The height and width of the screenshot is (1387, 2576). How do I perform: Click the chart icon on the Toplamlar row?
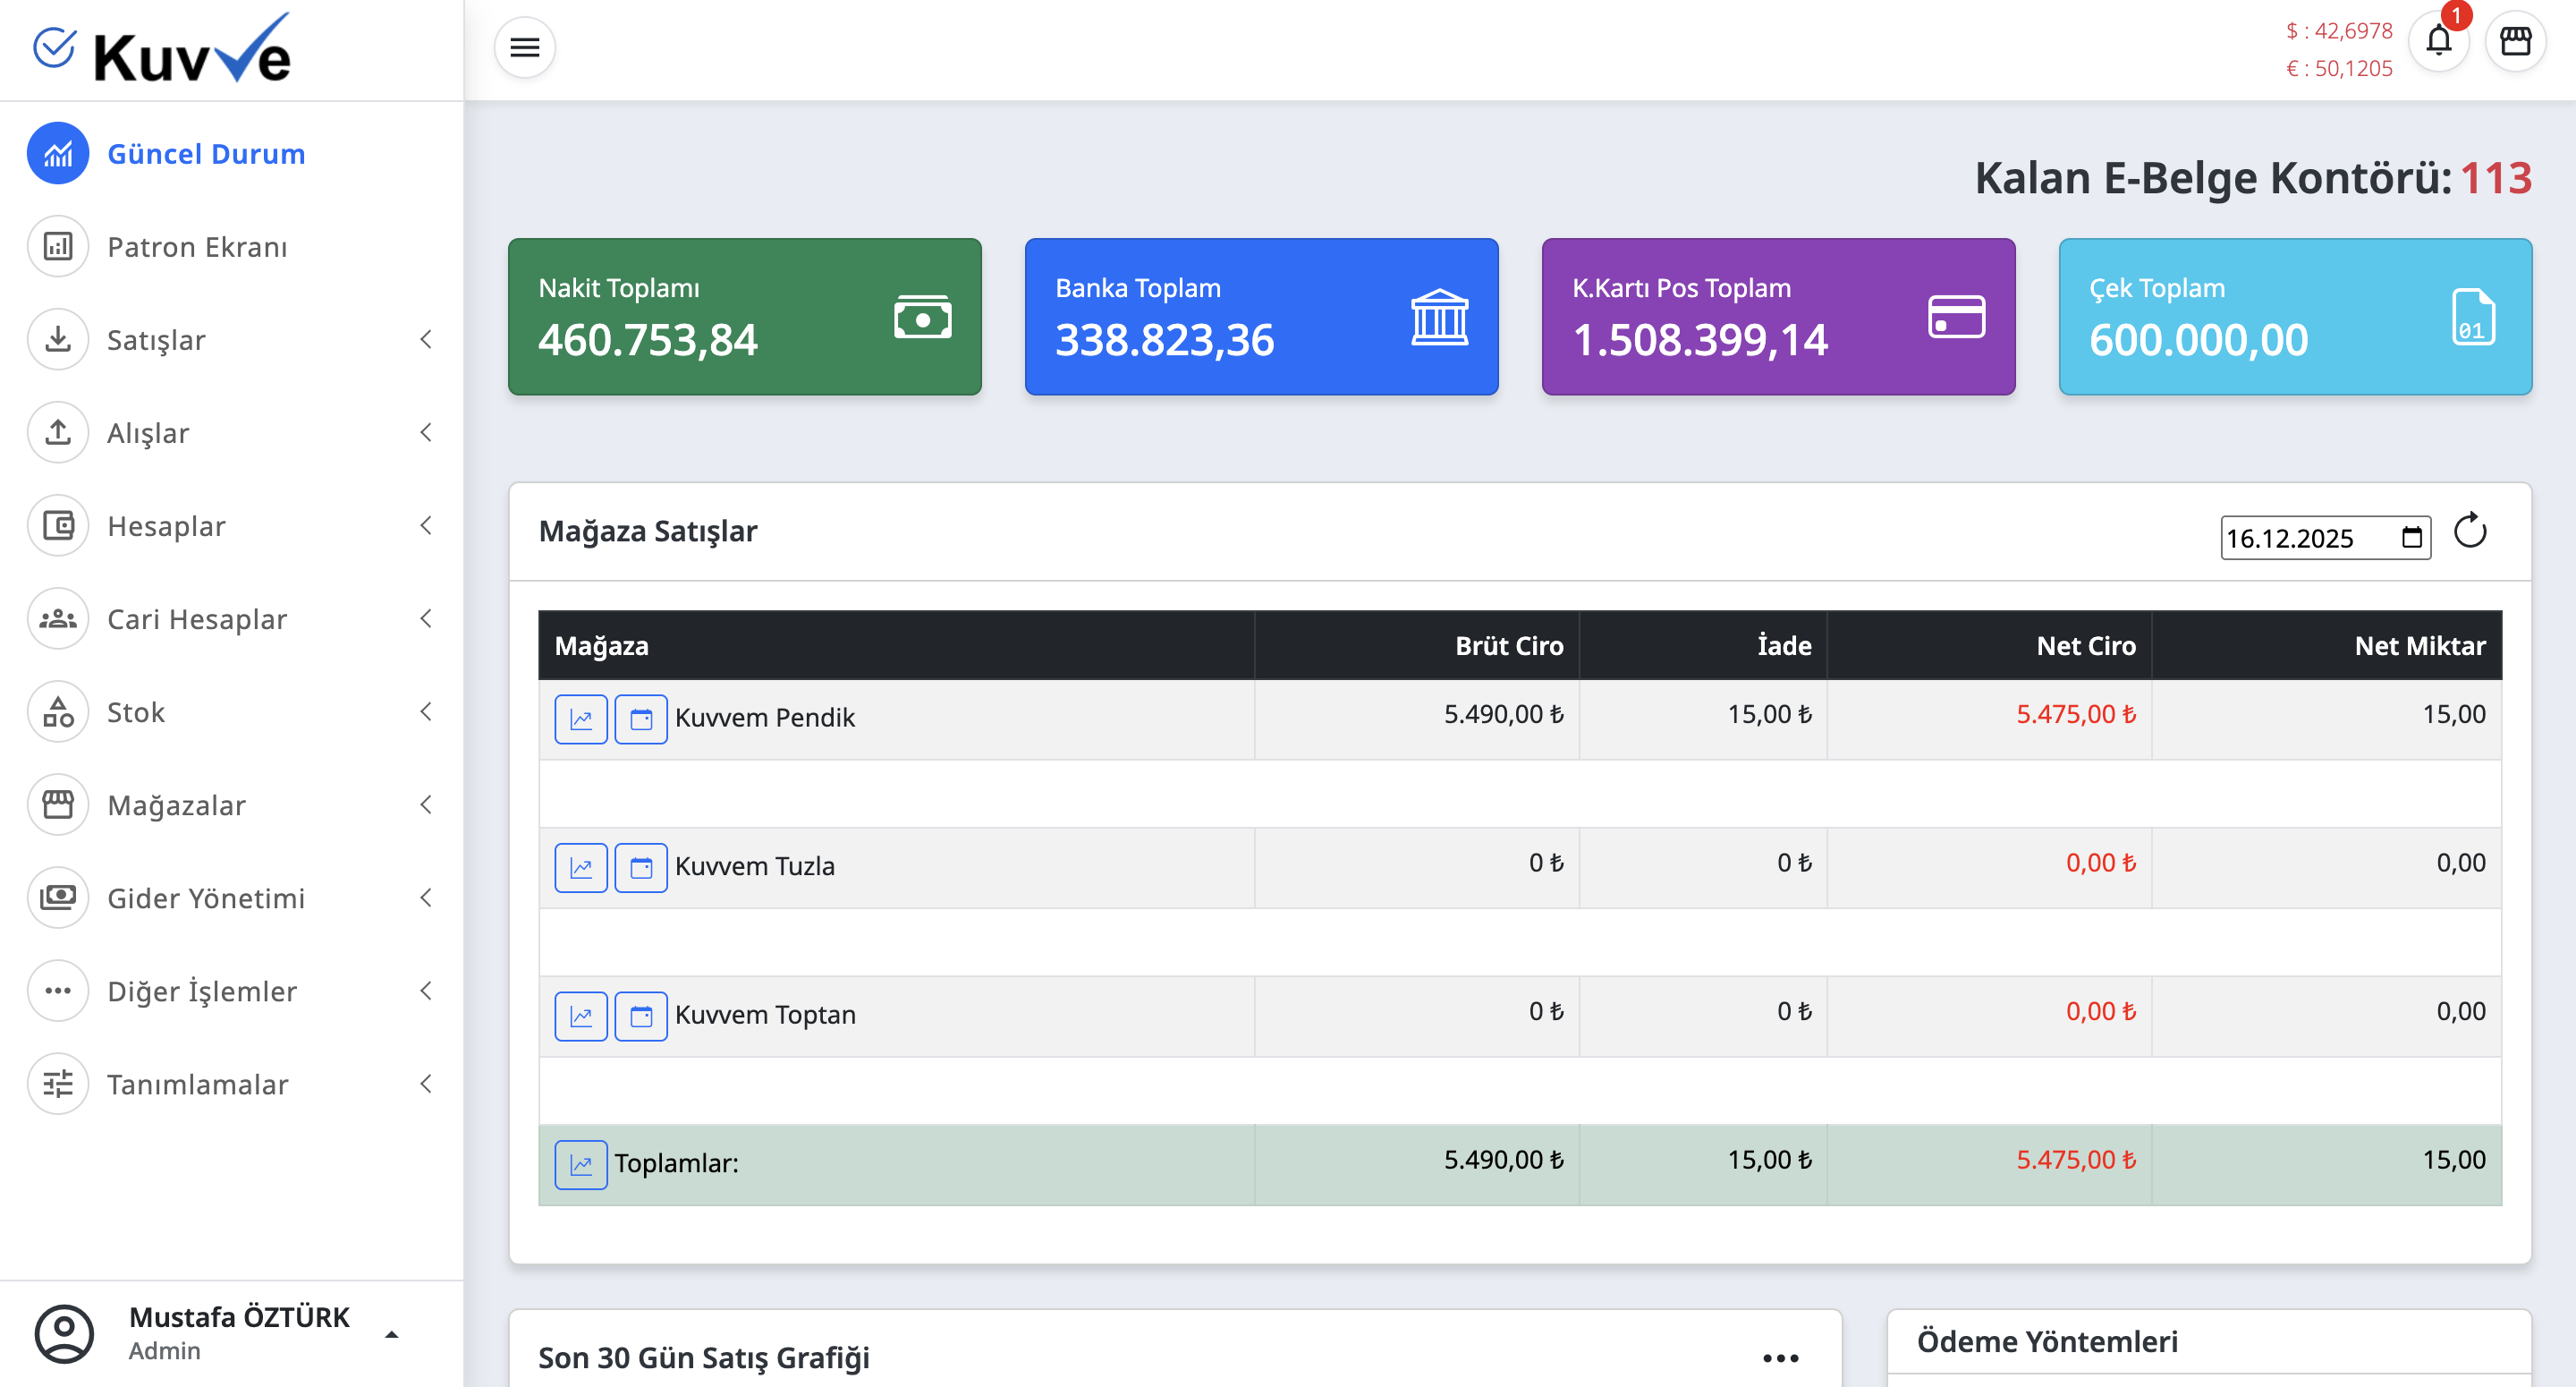tap(581, 1164)
